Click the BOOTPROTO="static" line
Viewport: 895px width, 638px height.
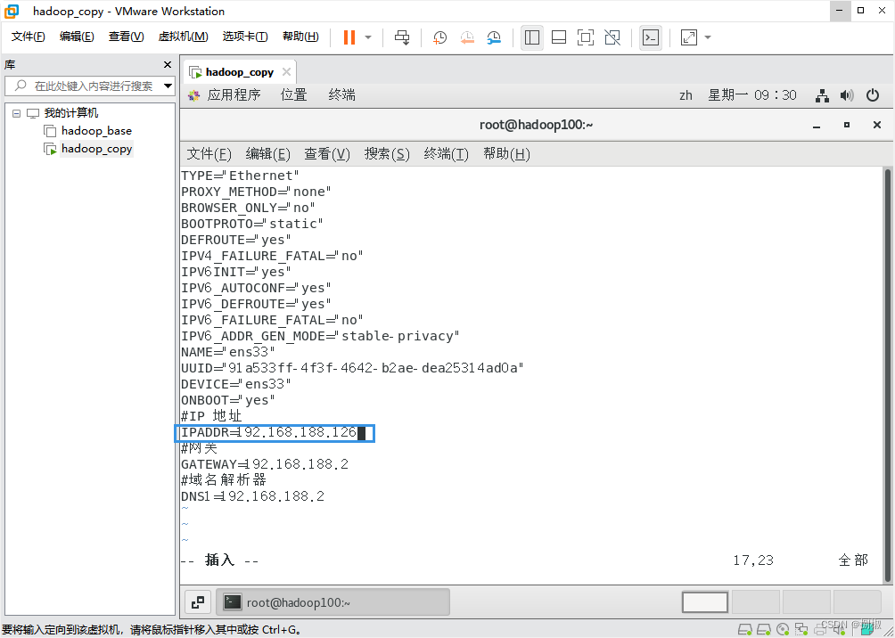[x=252, y=224]
